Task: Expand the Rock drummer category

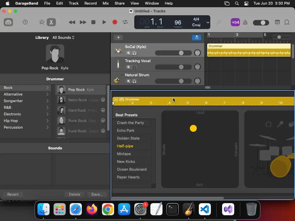Action: coord(48,87)
